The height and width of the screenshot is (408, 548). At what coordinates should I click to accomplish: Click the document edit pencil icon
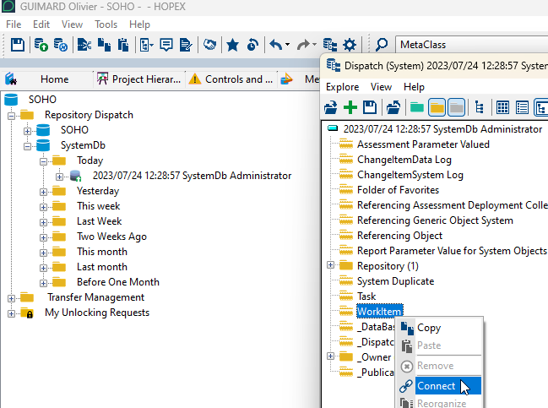click(x=186, y=45)
